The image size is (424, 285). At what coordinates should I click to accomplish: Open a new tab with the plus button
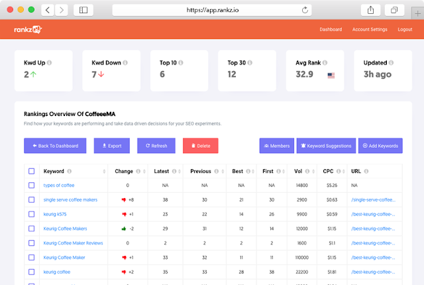pyautogui.click(x=417, y=13)
